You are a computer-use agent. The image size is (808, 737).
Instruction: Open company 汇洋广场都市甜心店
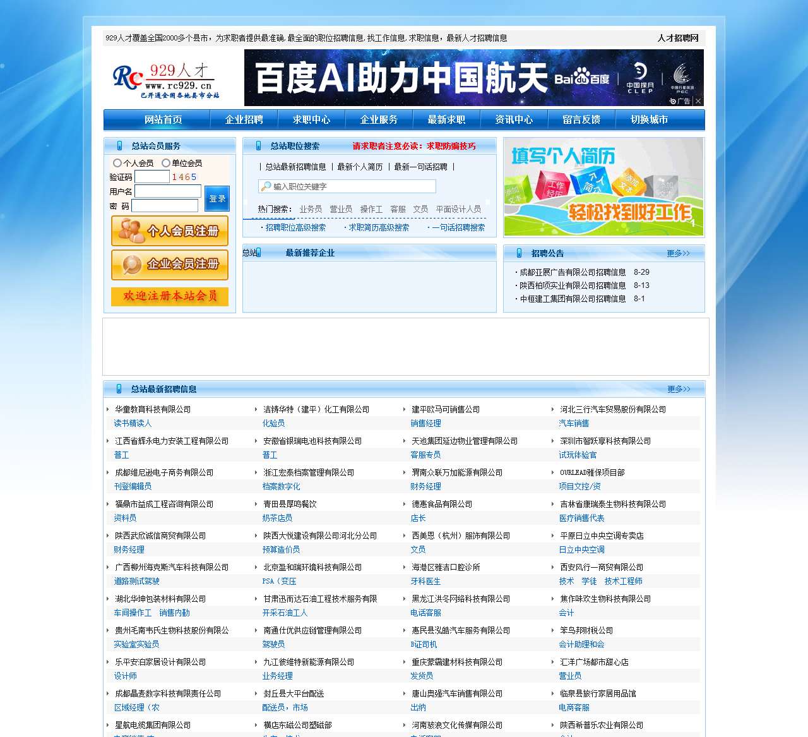594,662
